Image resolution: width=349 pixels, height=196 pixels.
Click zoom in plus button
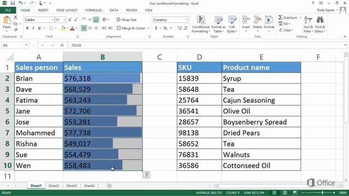point(334,193)
